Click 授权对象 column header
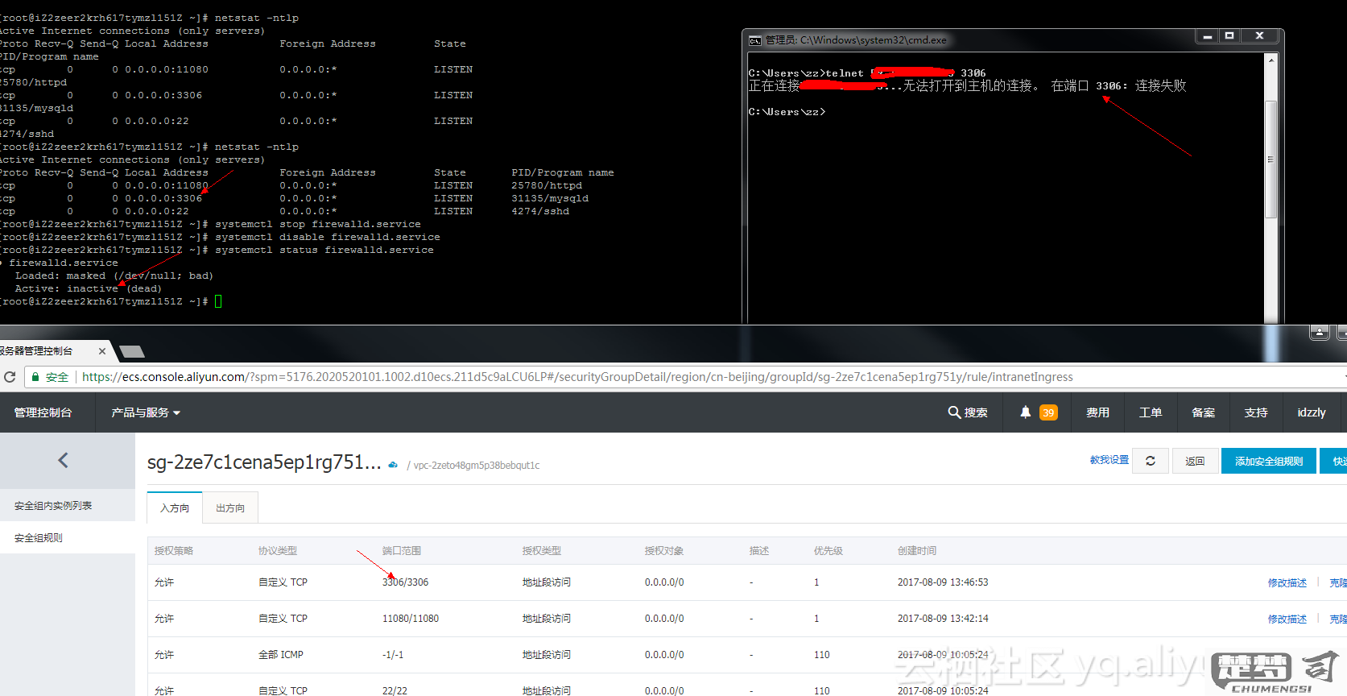This screenshot has width=1347, height=696. click(664, 551)
